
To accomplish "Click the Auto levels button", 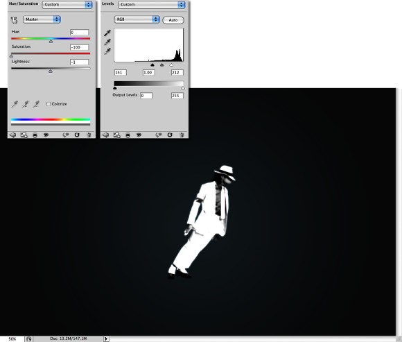I will [x=173, y=20].
